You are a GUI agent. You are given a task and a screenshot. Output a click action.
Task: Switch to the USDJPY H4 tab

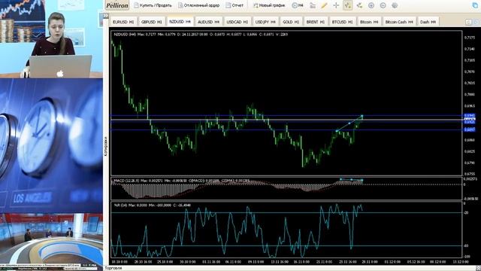click(265, 22)
